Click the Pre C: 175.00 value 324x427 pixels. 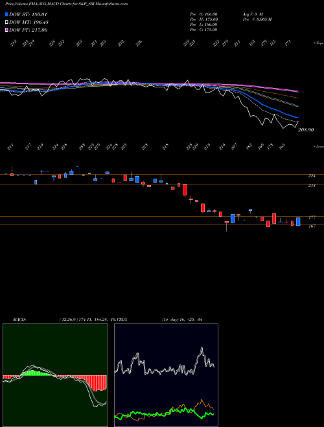[x=203, y=30]
